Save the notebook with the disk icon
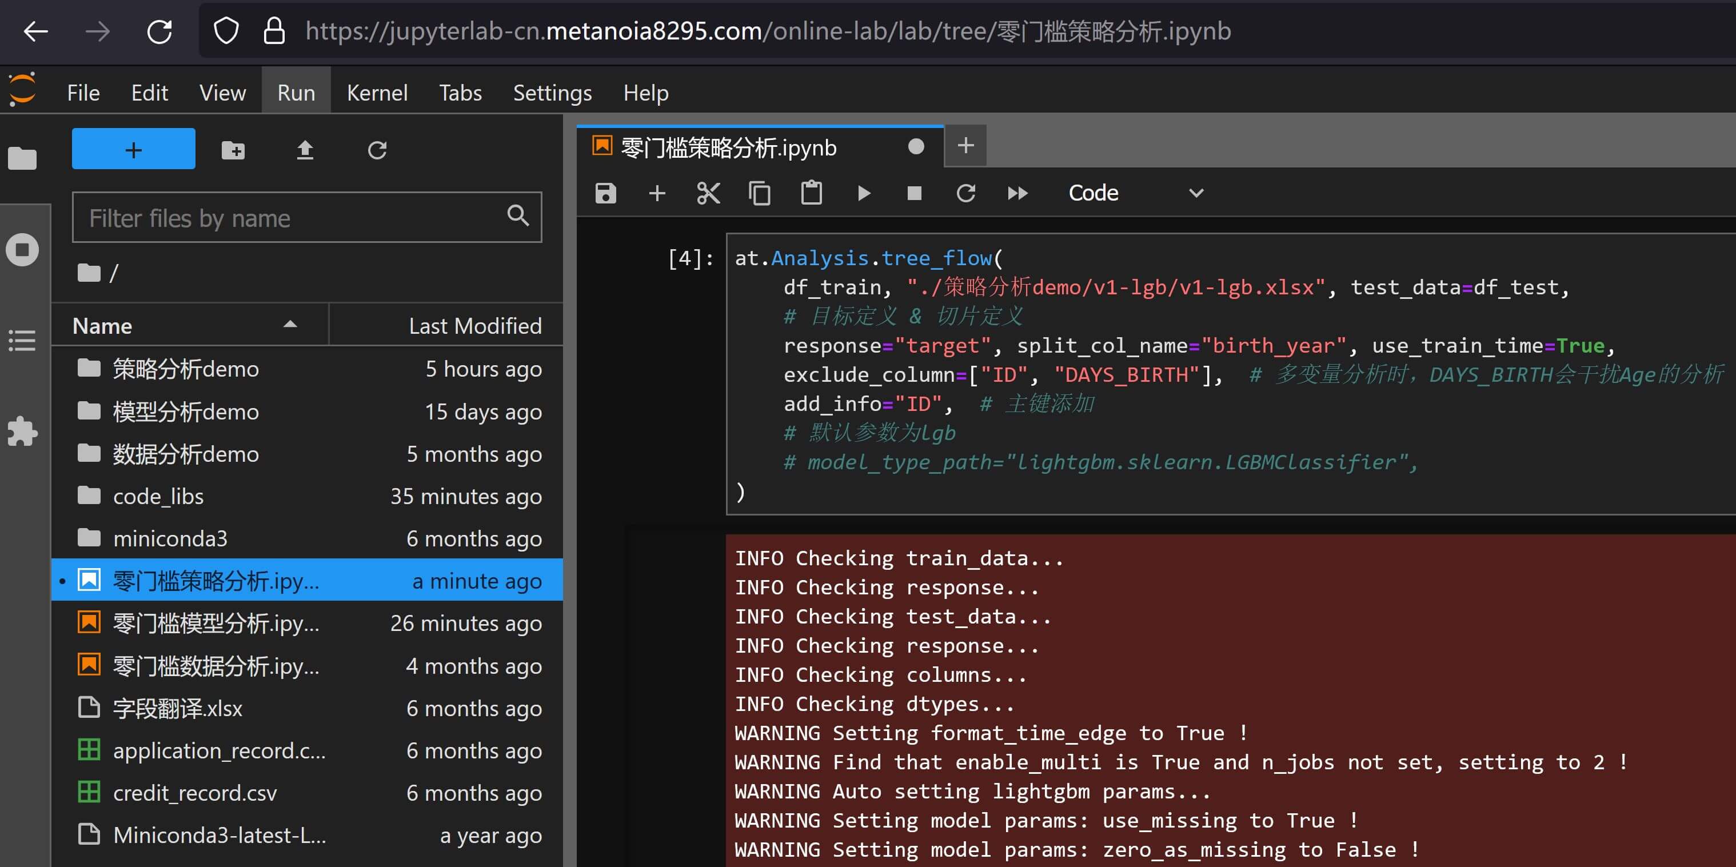 pos(605,193)
